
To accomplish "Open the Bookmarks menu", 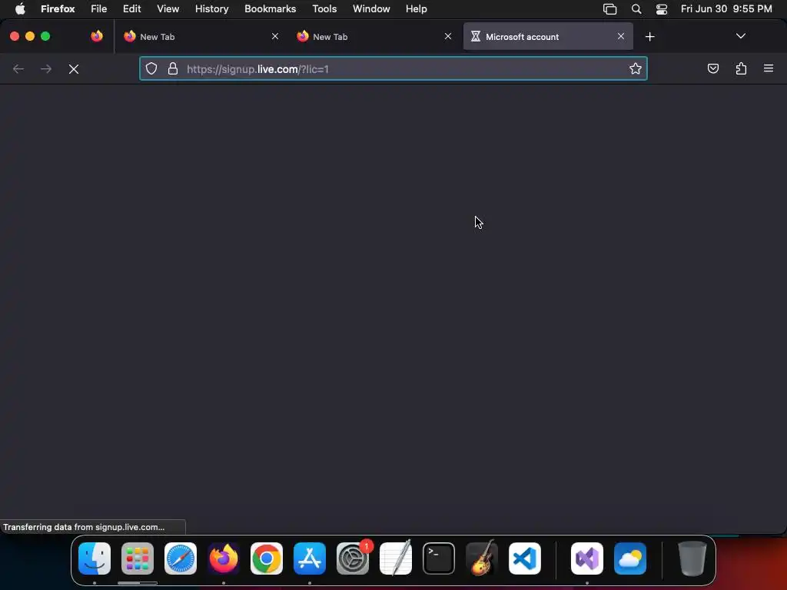I will 270,9.
